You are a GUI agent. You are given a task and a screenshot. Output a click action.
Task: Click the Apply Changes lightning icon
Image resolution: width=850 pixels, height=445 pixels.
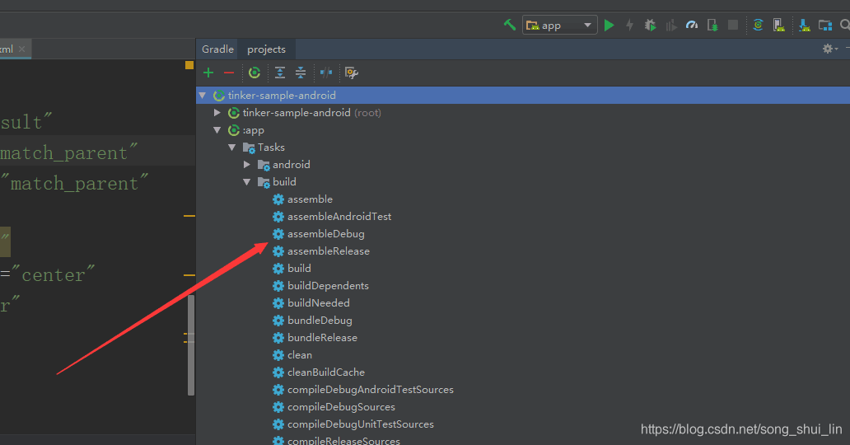coord(629,25)
